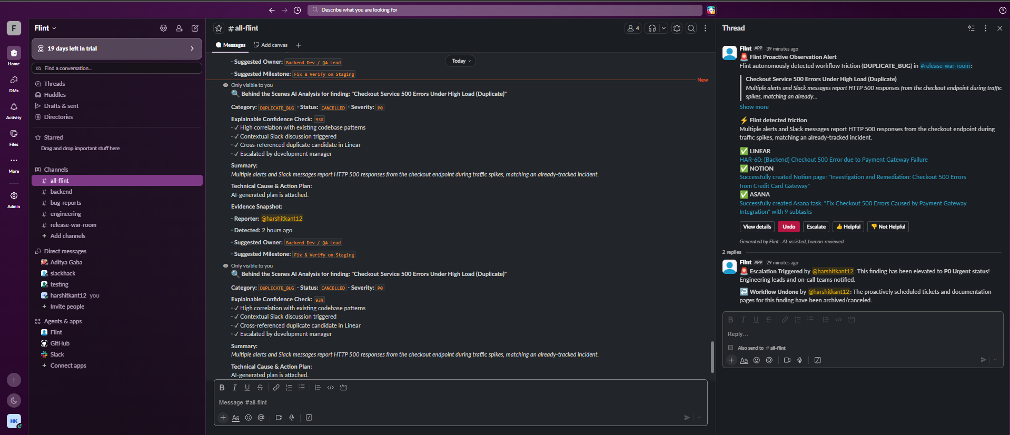1010x435 pixels.
Task: Toggle strikethrough in the #all-flint composer
Action: coord(260,388)
